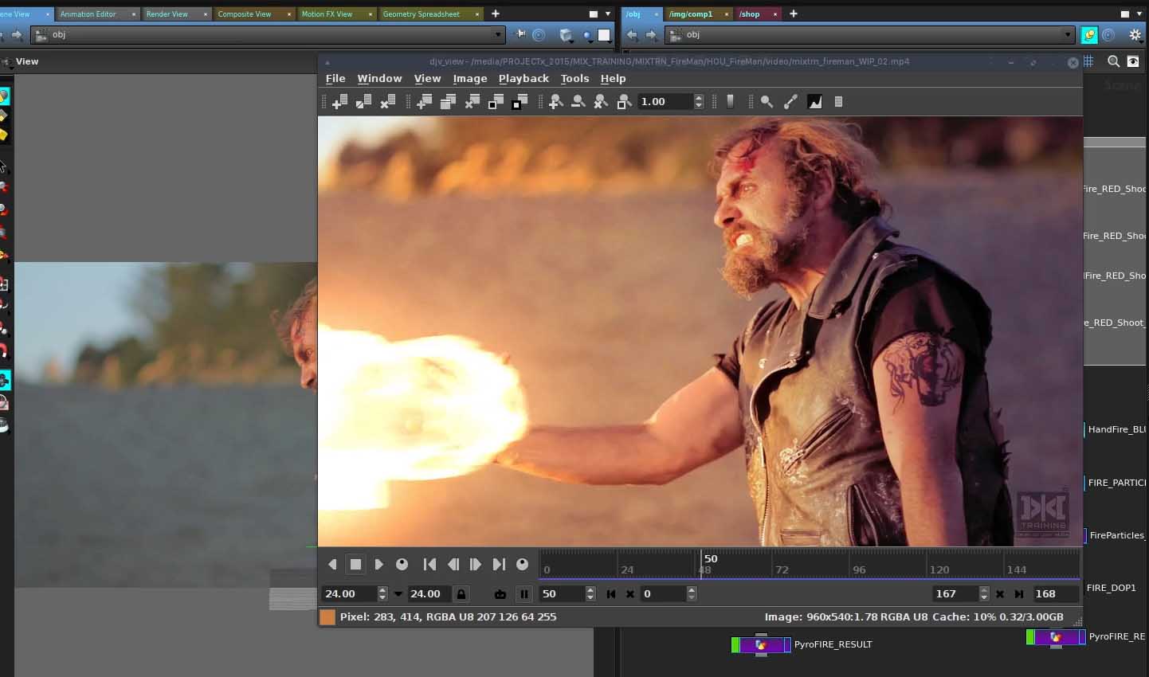
Task: Toggle the every-frame pause button
Action: [x=524, y=594]
